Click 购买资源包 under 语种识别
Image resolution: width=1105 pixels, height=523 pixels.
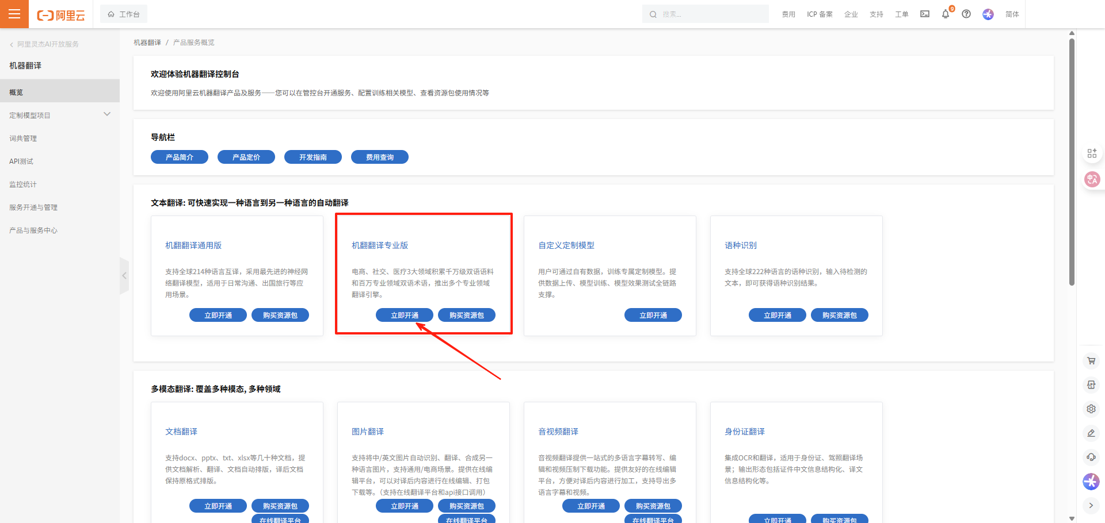coord(839,315)
